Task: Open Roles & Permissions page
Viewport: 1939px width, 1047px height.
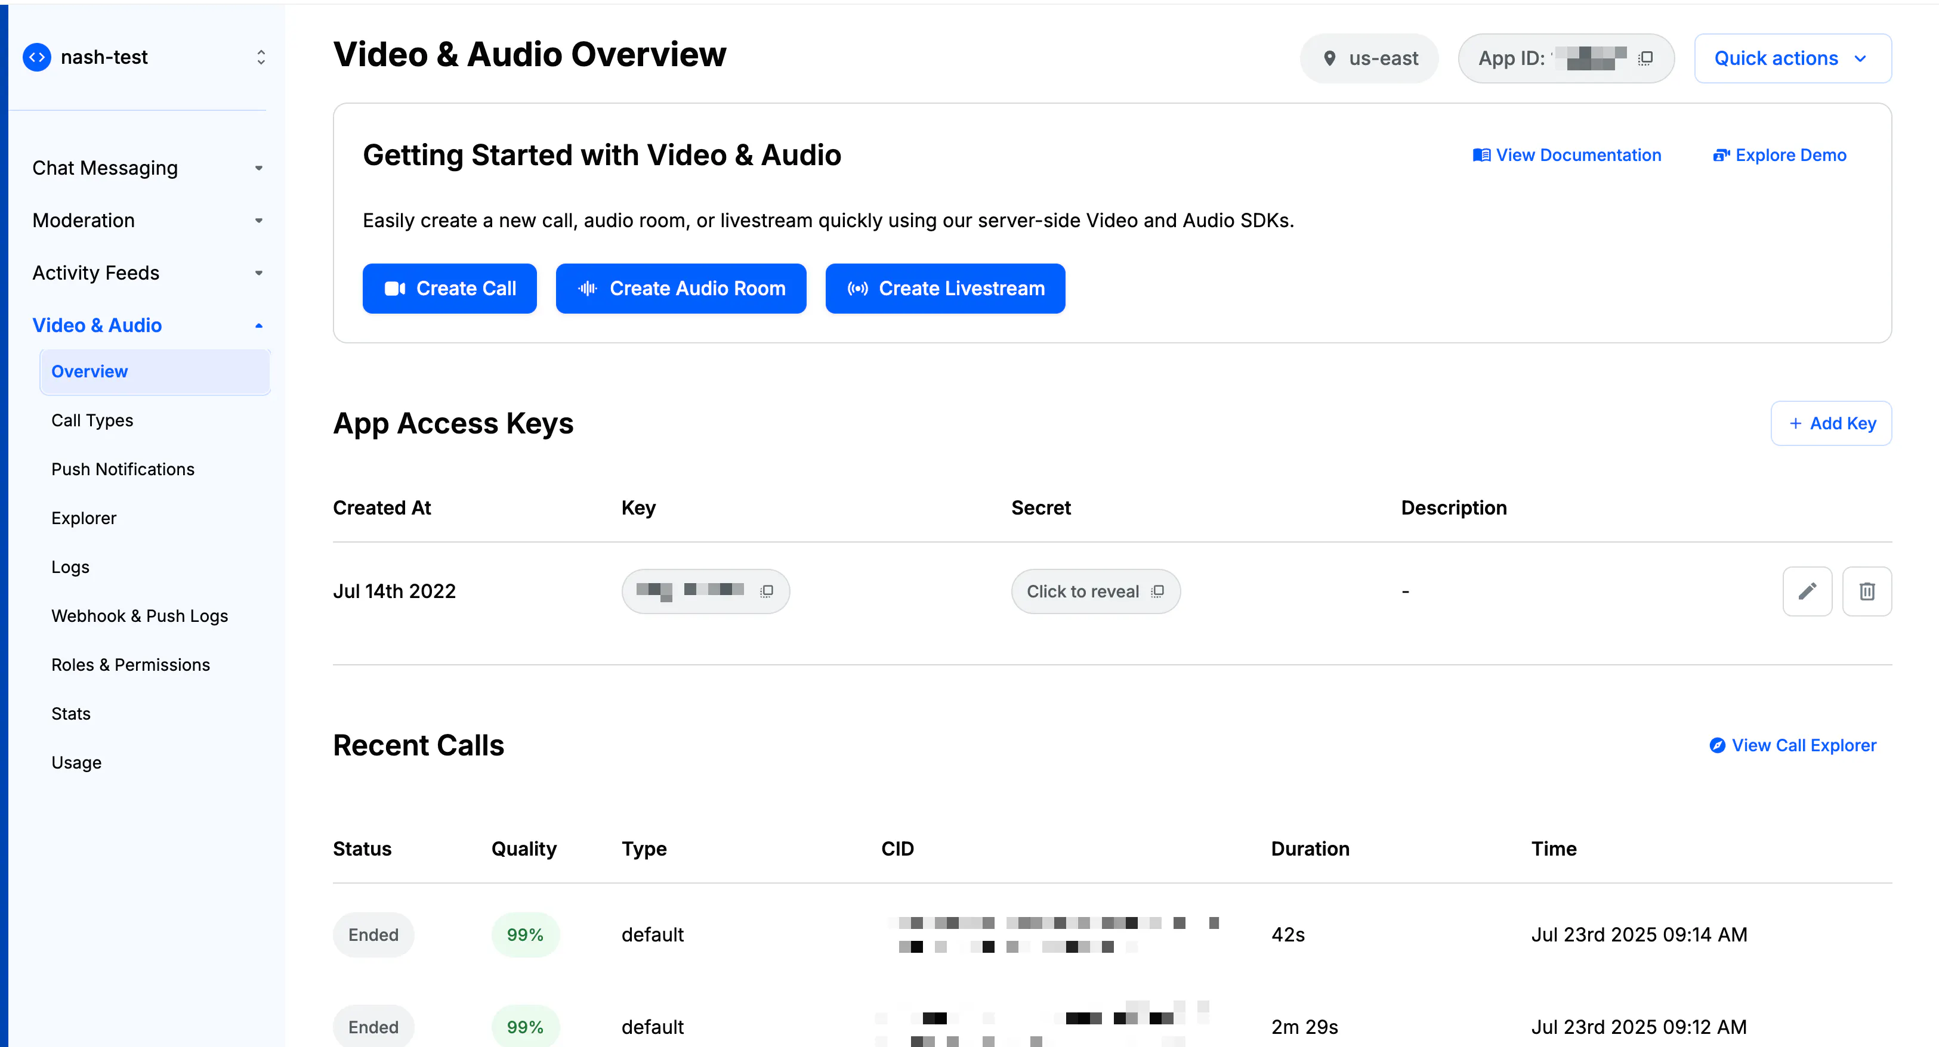Action: [x=130, y=665]
